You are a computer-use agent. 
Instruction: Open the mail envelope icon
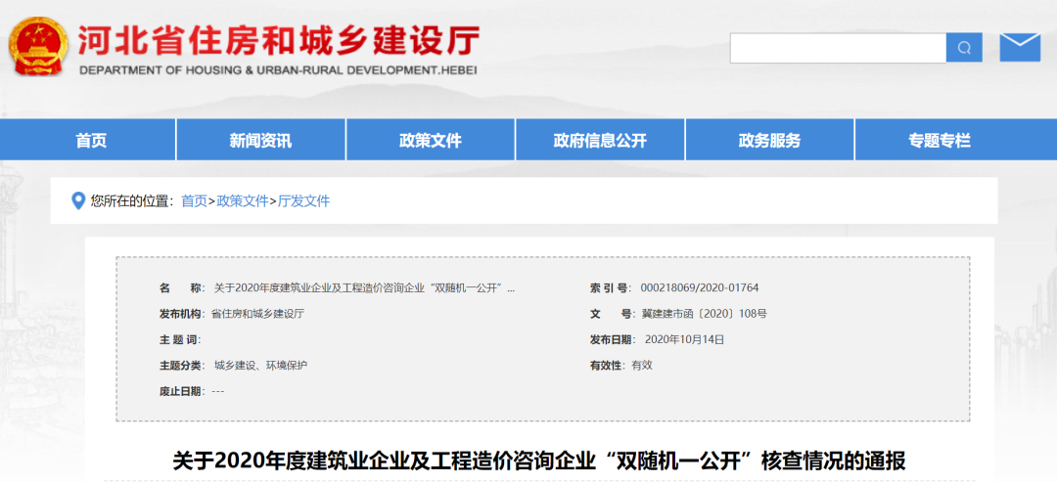click(x=1019, y=47)
